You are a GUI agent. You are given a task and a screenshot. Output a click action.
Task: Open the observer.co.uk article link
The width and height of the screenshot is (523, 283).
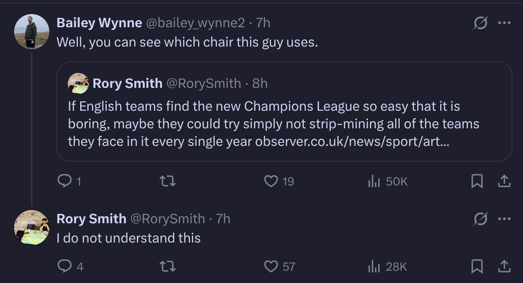point(351,141)
